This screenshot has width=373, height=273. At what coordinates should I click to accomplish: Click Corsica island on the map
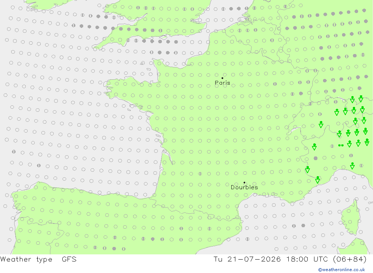[351, 218]
